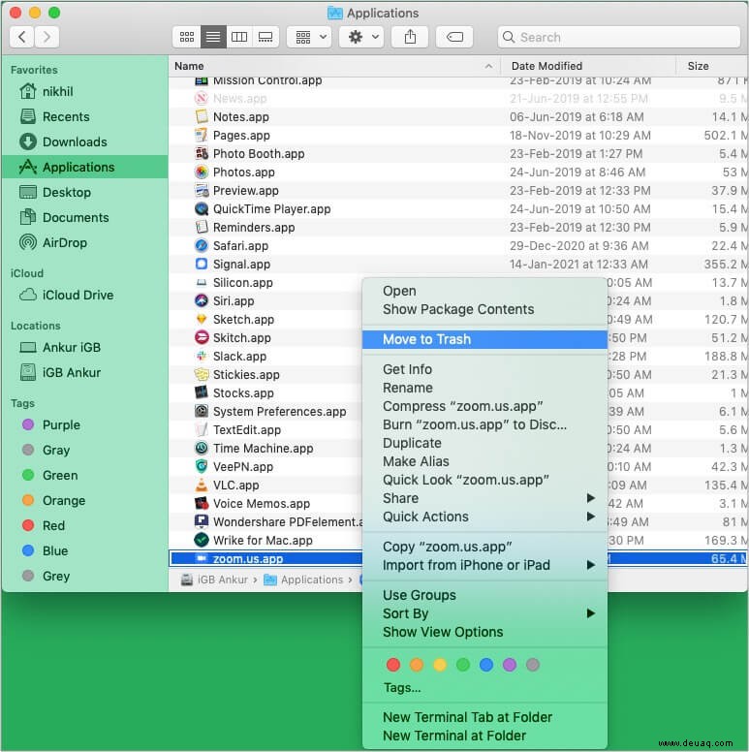This screenshot has width=749, height=752.
Task: Switch to column view in the toolbar
Action: [239, 37]
